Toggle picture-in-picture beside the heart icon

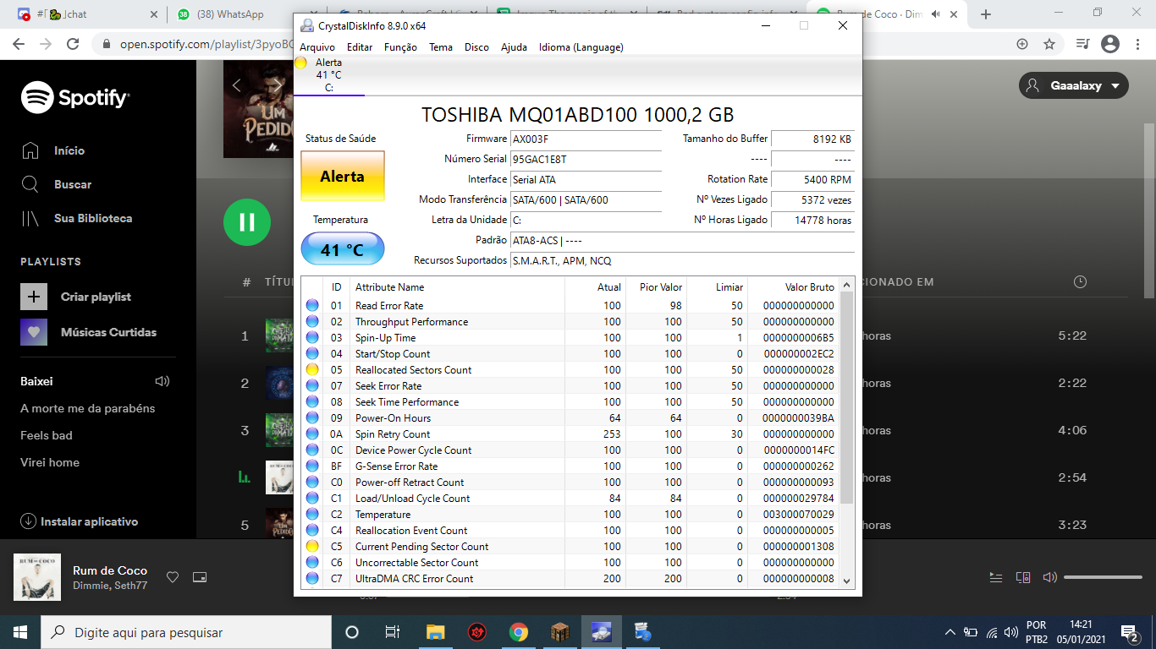pos(200,577)
